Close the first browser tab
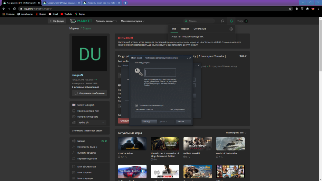 point(39,3)
